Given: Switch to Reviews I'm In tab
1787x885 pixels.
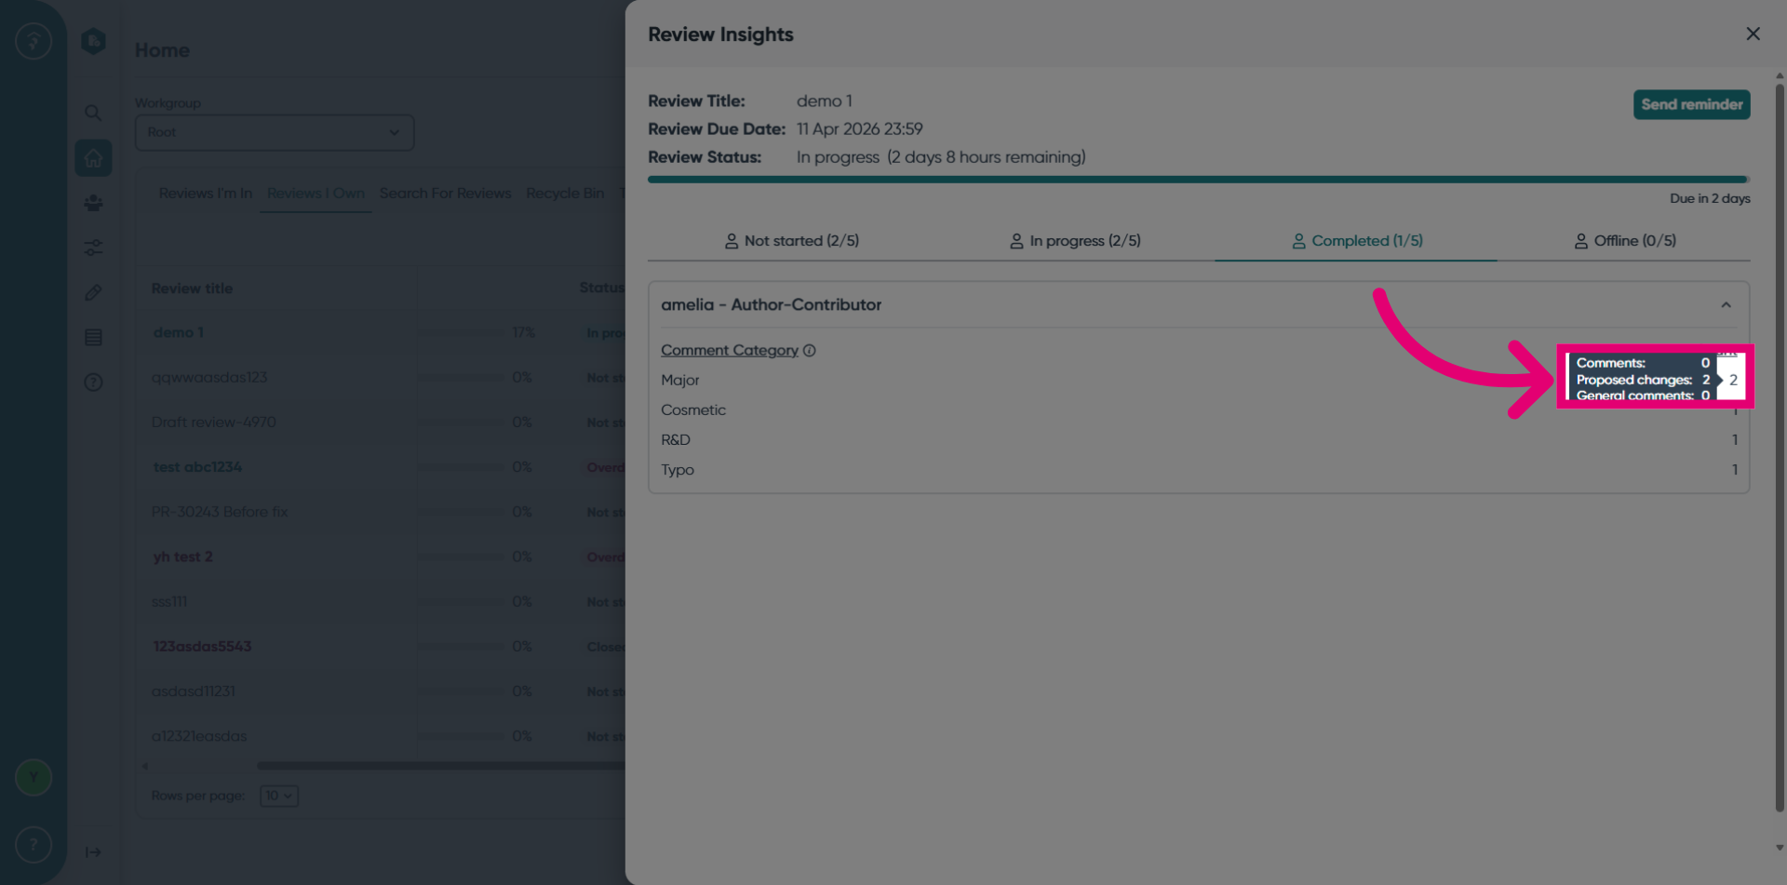Looking at the screenshot, I should 205,194.
